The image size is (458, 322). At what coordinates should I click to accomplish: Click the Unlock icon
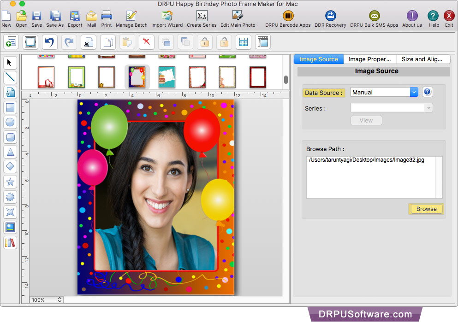pyautogui.click(x=224, y=42)
